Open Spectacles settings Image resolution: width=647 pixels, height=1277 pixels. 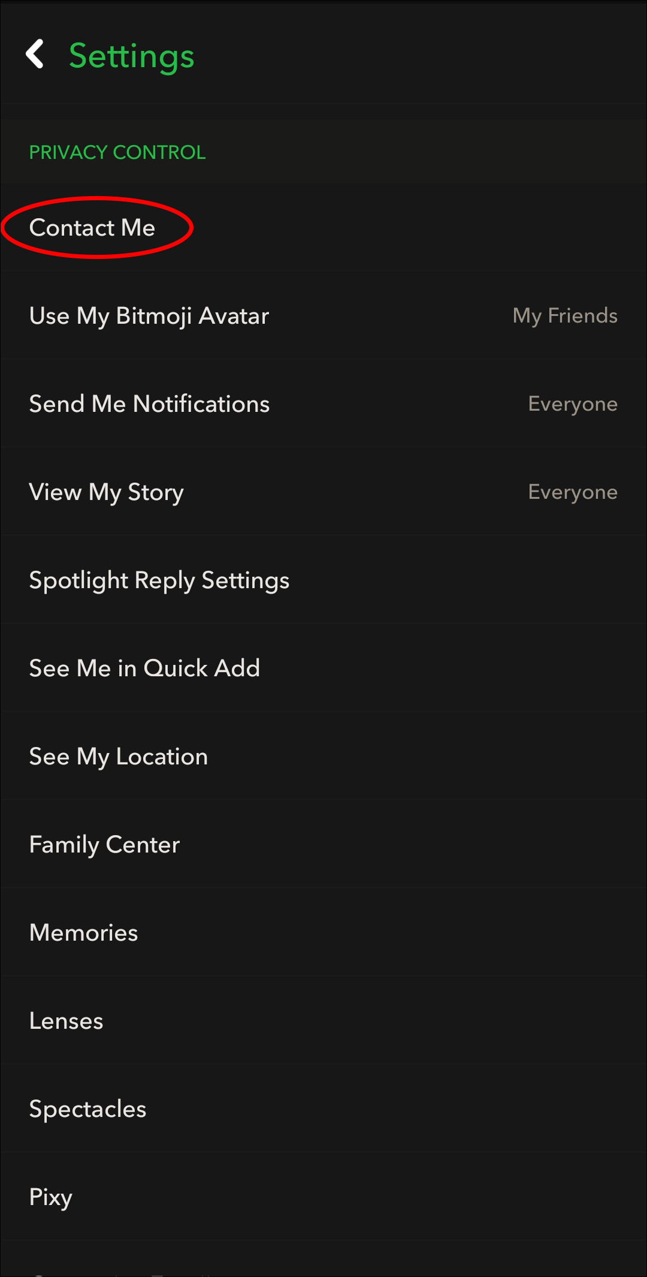88,1109
